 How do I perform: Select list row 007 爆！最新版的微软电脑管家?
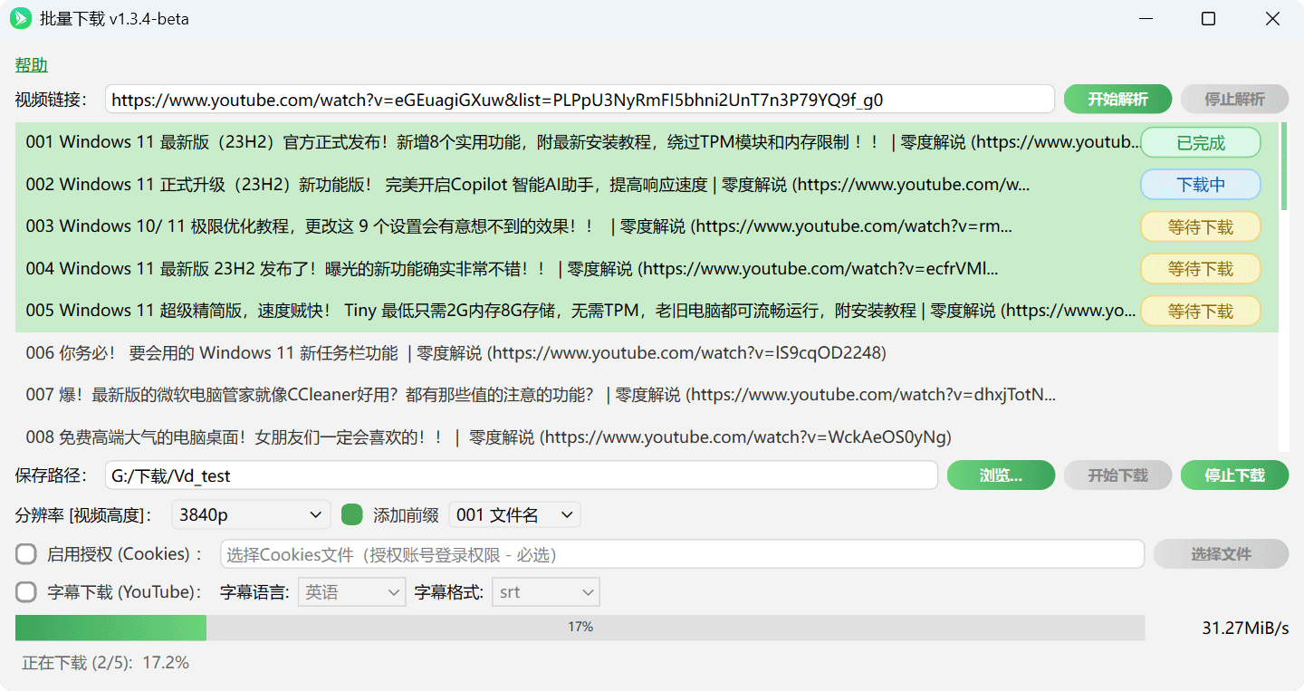point(647,395)
